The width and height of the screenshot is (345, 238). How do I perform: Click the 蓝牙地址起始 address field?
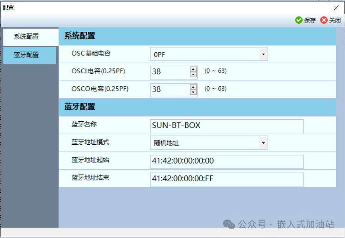[226, 161]
